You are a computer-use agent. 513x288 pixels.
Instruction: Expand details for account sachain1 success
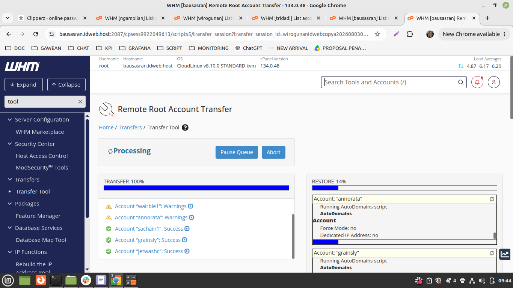coord(187,229)
